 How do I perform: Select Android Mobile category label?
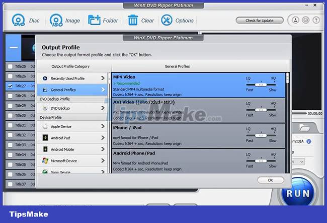(62, 149)
